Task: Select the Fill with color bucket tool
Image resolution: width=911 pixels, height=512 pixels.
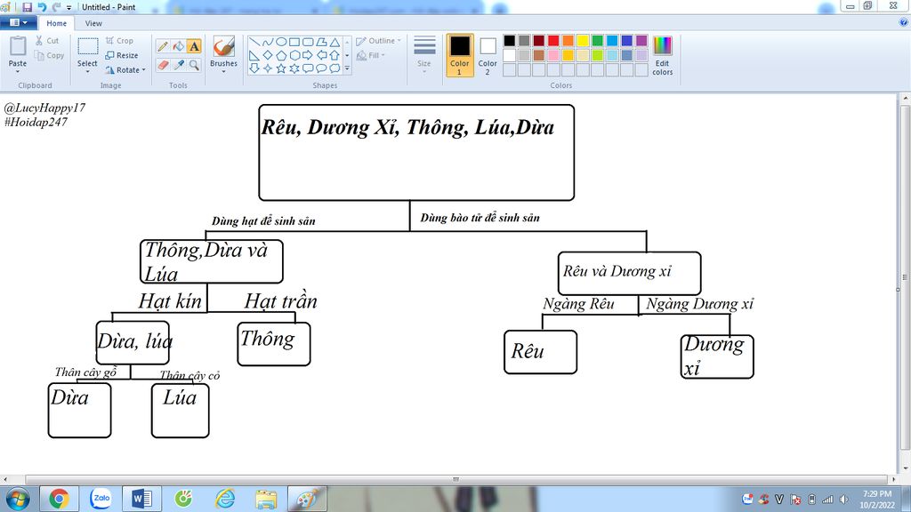Action: 178,46
